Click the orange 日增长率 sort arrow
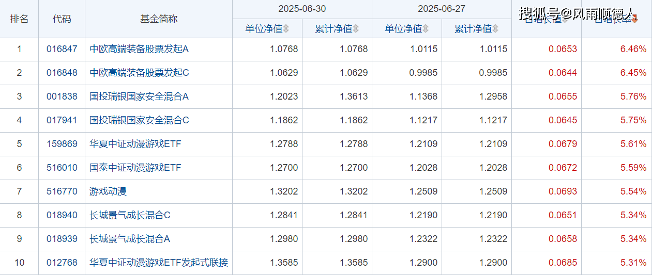This screenshot has width=652, height=275. click(635, 19)
